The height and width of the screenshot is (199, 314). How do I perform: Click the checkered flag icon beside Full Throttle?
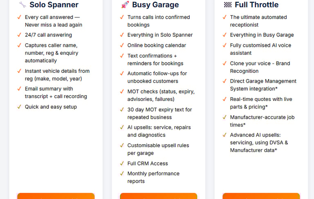[x=228, y=4]
